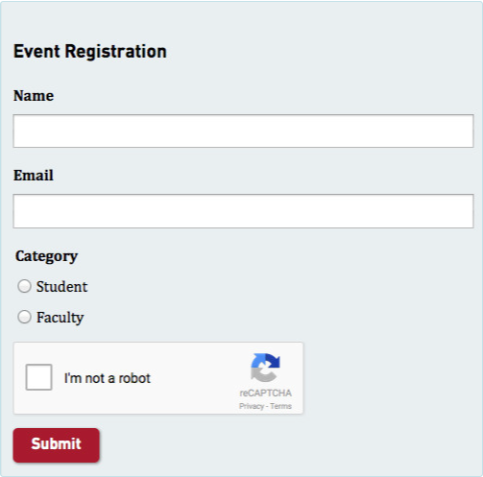This screenshot has width=483, height=477.
Task: Click the Name field label
Action: point(34,96)
